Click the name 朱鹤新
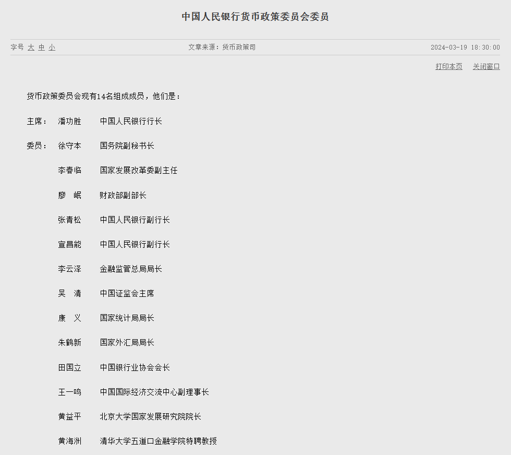 (x=69, y=342)
